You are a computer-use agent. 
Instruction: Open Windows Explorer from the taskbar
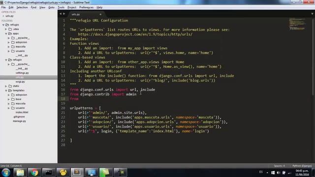[x=20, y=173]
